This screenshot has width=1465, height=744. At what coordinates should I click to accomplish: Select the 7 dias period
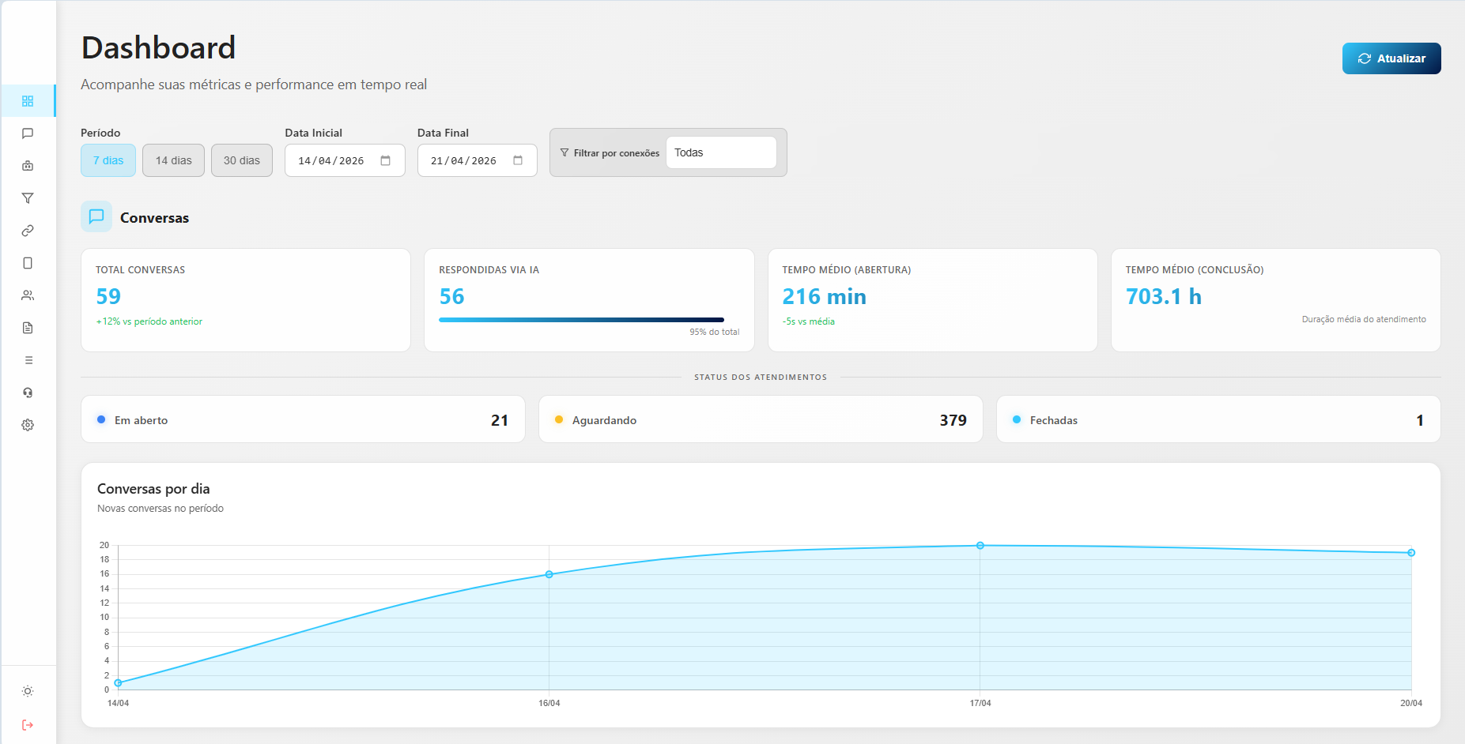[x=108, y=160]
